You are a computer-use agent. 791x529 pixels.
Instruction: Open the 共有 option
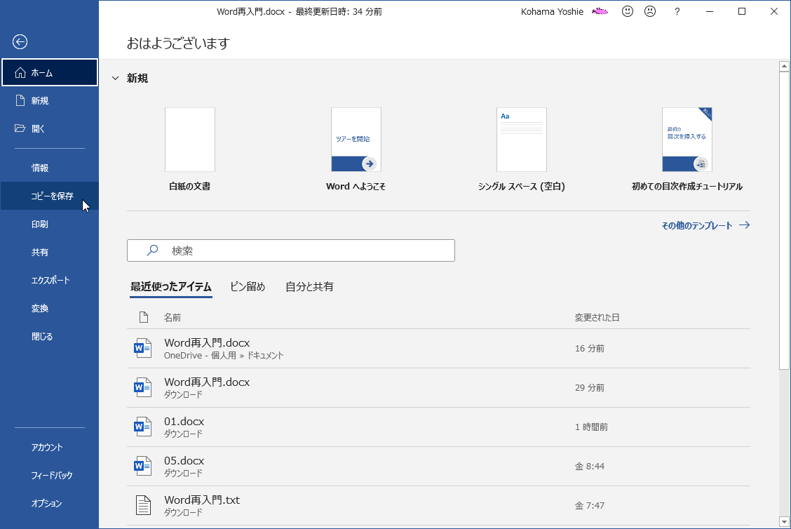[x=49, y=252]
